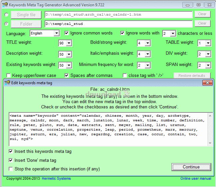Open the SPAN weight dropdown
Screen dimensions: 216x187
(208, 65)
